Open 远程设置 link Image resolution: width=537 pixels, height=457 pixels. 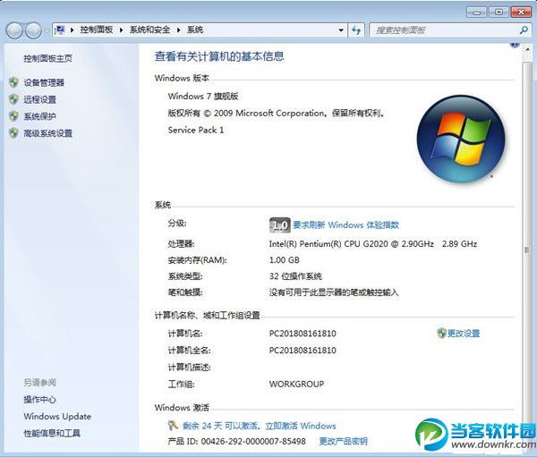[x=39, y=99]
